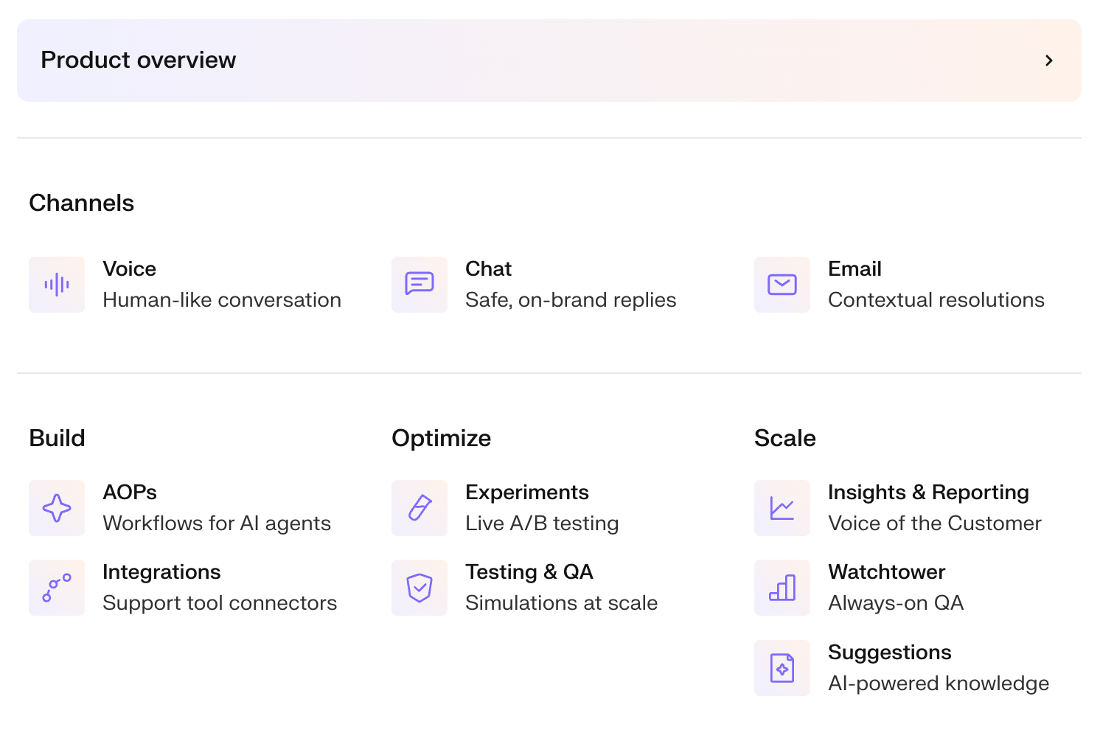Viewport: 1100px width, 730px height.
Task: Click the Voice waveform icon
Action: tap(57, 285)
